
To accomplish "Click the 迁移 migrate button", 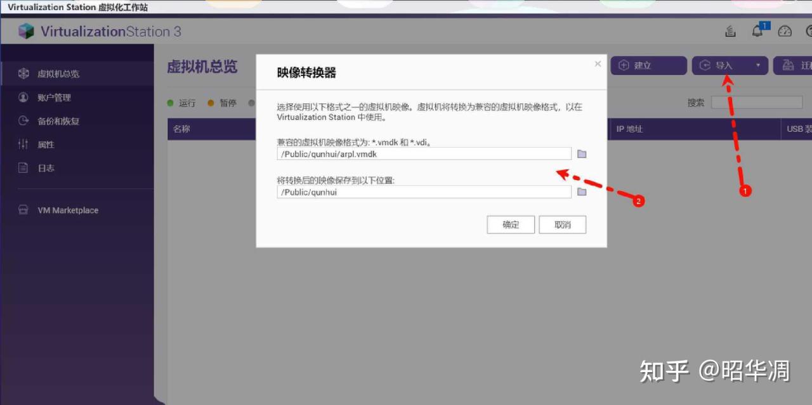I will (x=793, y=65).
